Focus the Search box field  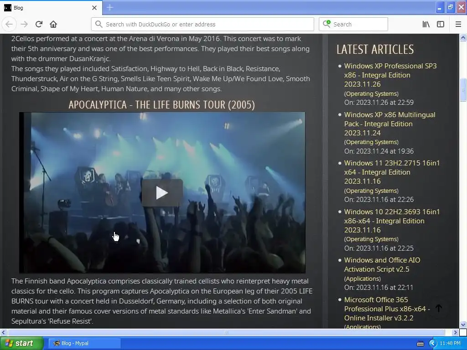[x=353, y=24]
